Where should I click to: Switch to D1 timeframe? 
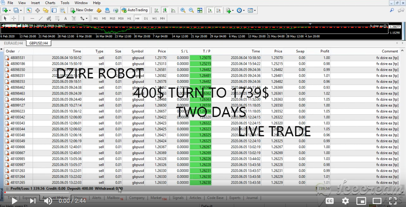(x=146, y=19)
